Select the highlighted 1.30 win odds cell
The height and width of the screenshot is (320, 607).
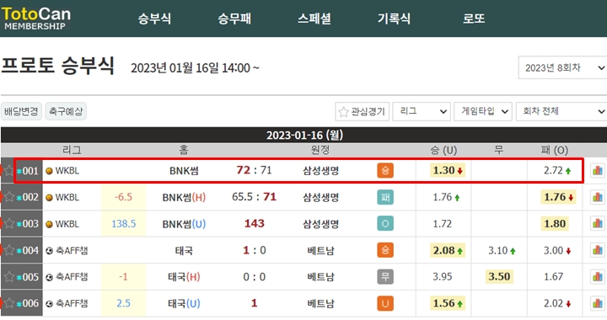point(448,170)
